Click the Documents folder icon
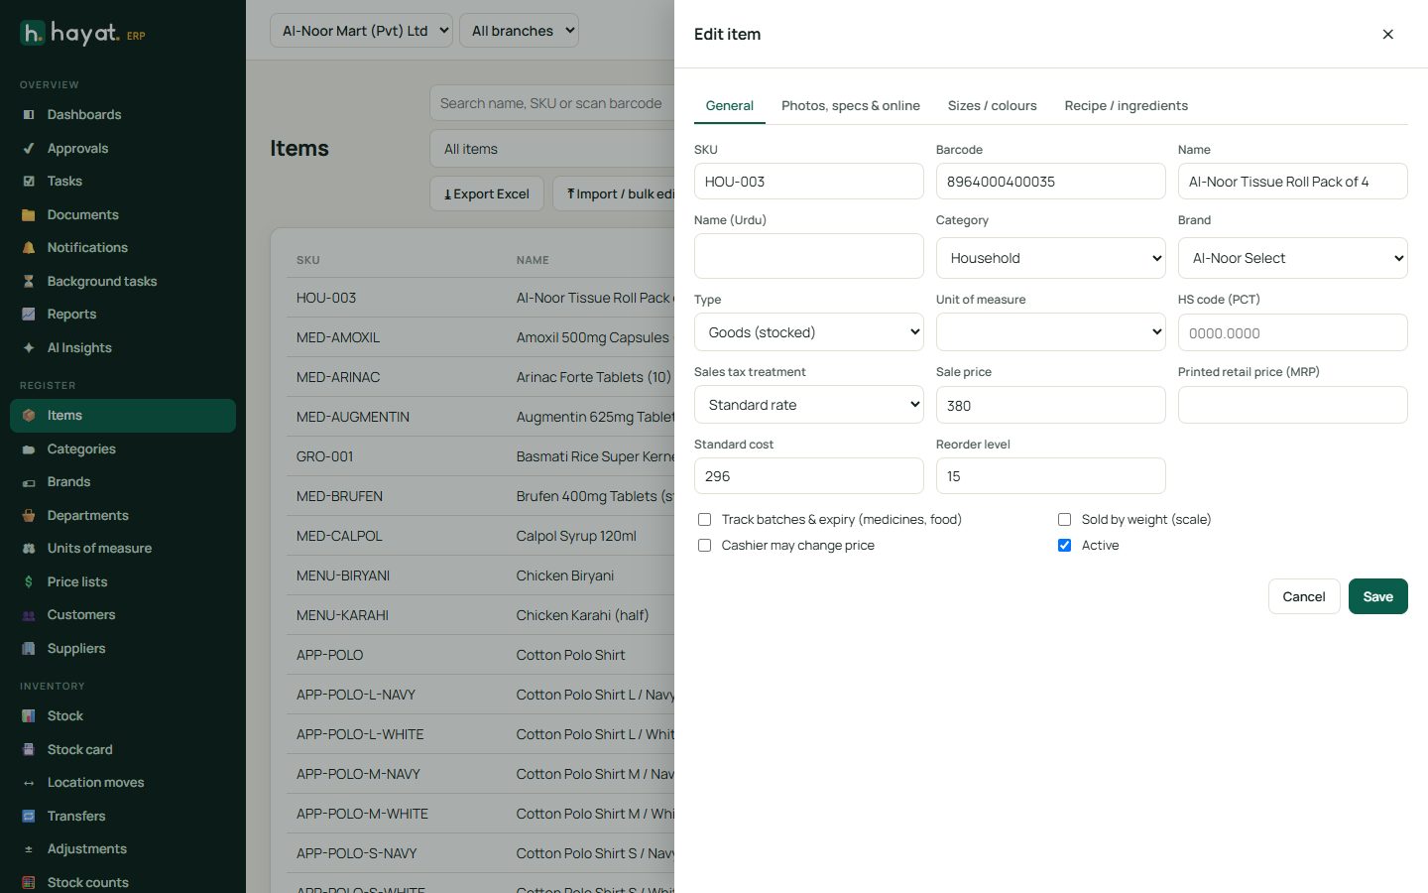The image size is (1428, 893). (x=29, y=215)
